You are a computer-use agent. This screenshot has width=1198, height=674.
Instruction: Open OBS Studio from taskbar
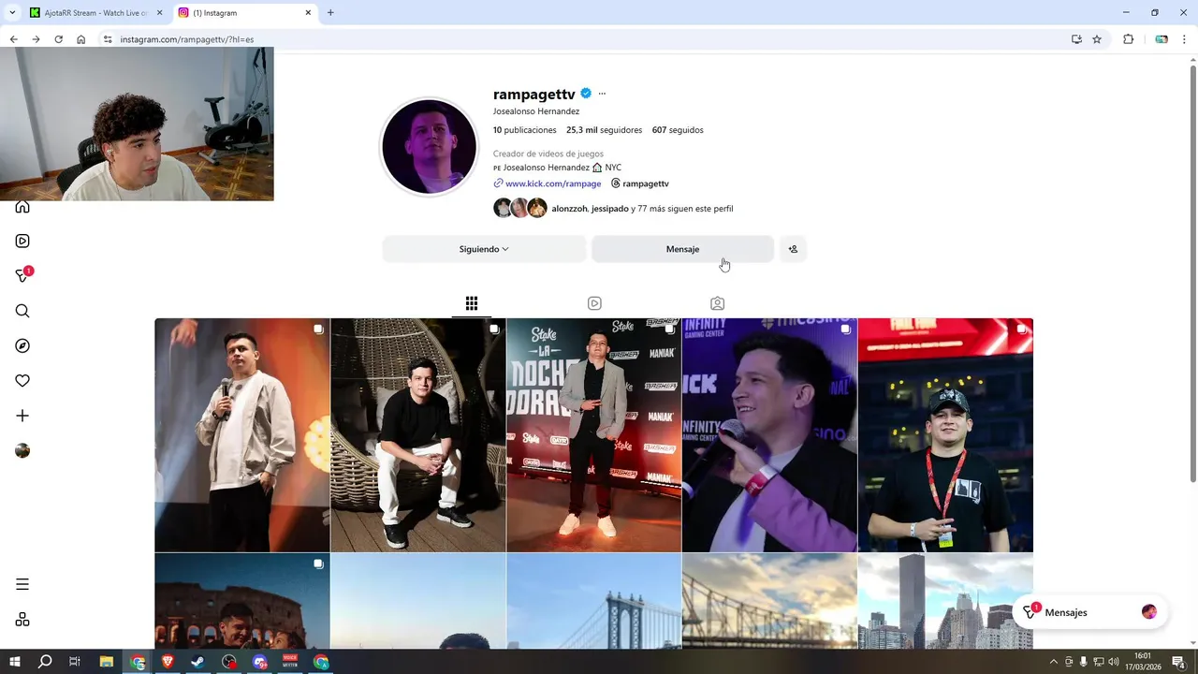pos(229,662)
